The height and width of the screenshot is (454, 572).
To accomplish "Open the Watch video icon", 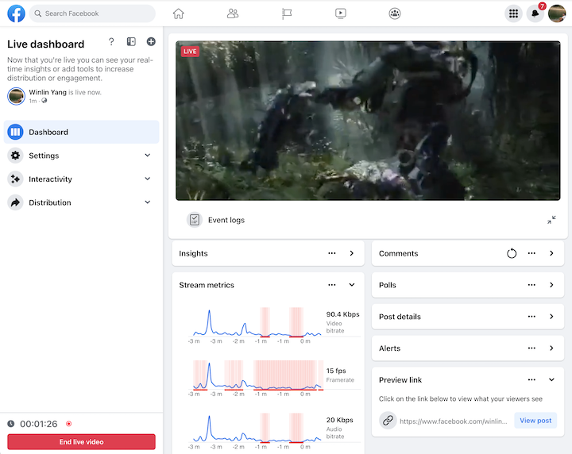I will coord(340,13).
